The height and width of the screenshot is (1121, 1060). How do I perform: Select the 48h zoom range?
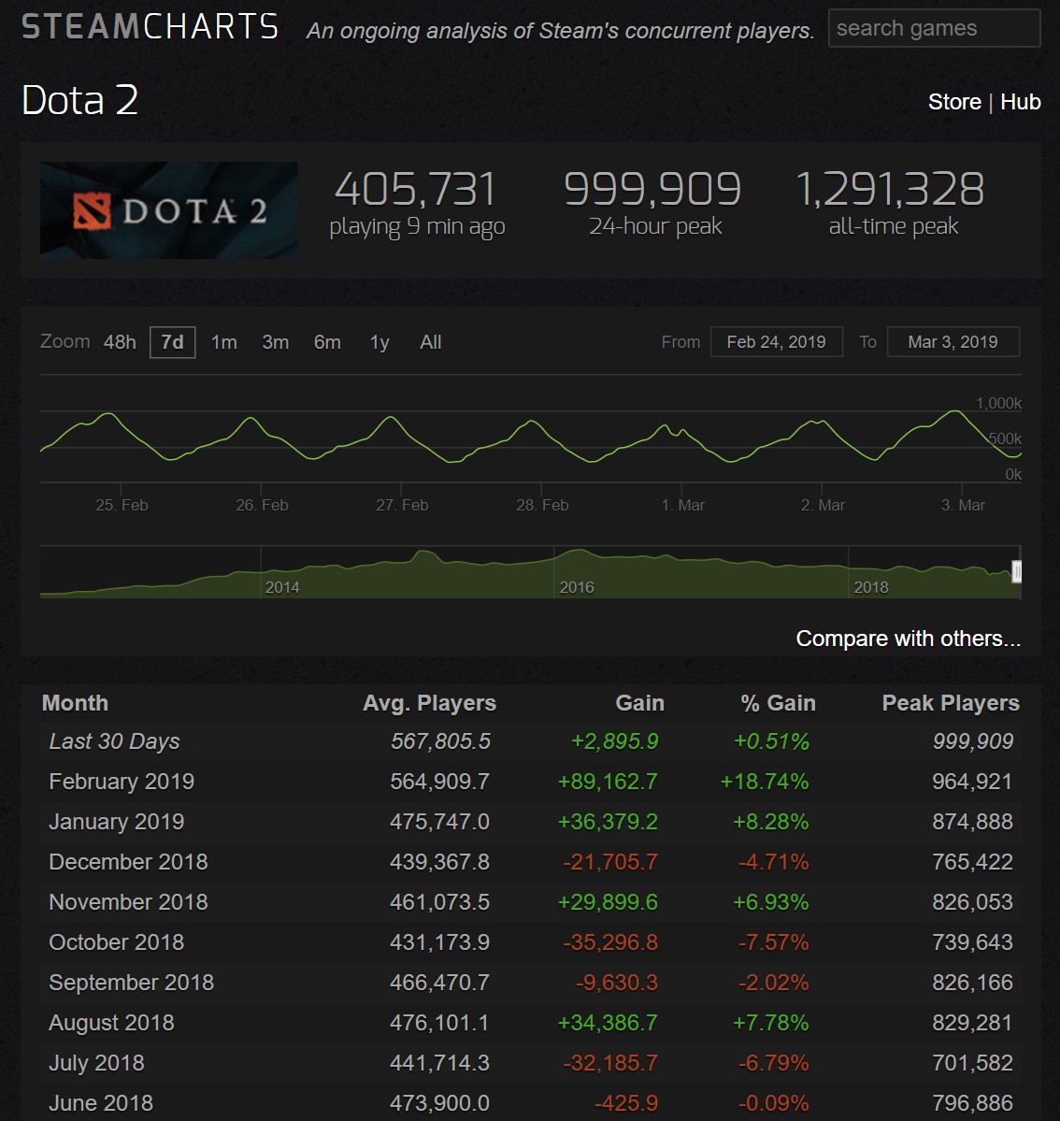pos(120,342)
